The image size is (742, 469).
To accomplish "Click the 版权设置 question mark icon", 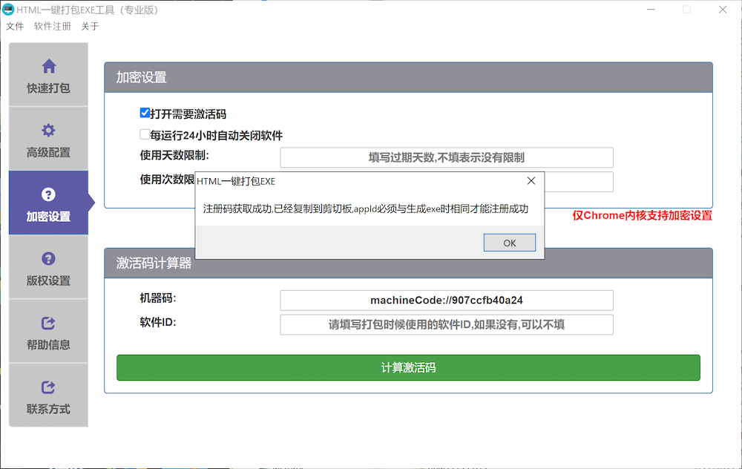I will coord(49,258).
